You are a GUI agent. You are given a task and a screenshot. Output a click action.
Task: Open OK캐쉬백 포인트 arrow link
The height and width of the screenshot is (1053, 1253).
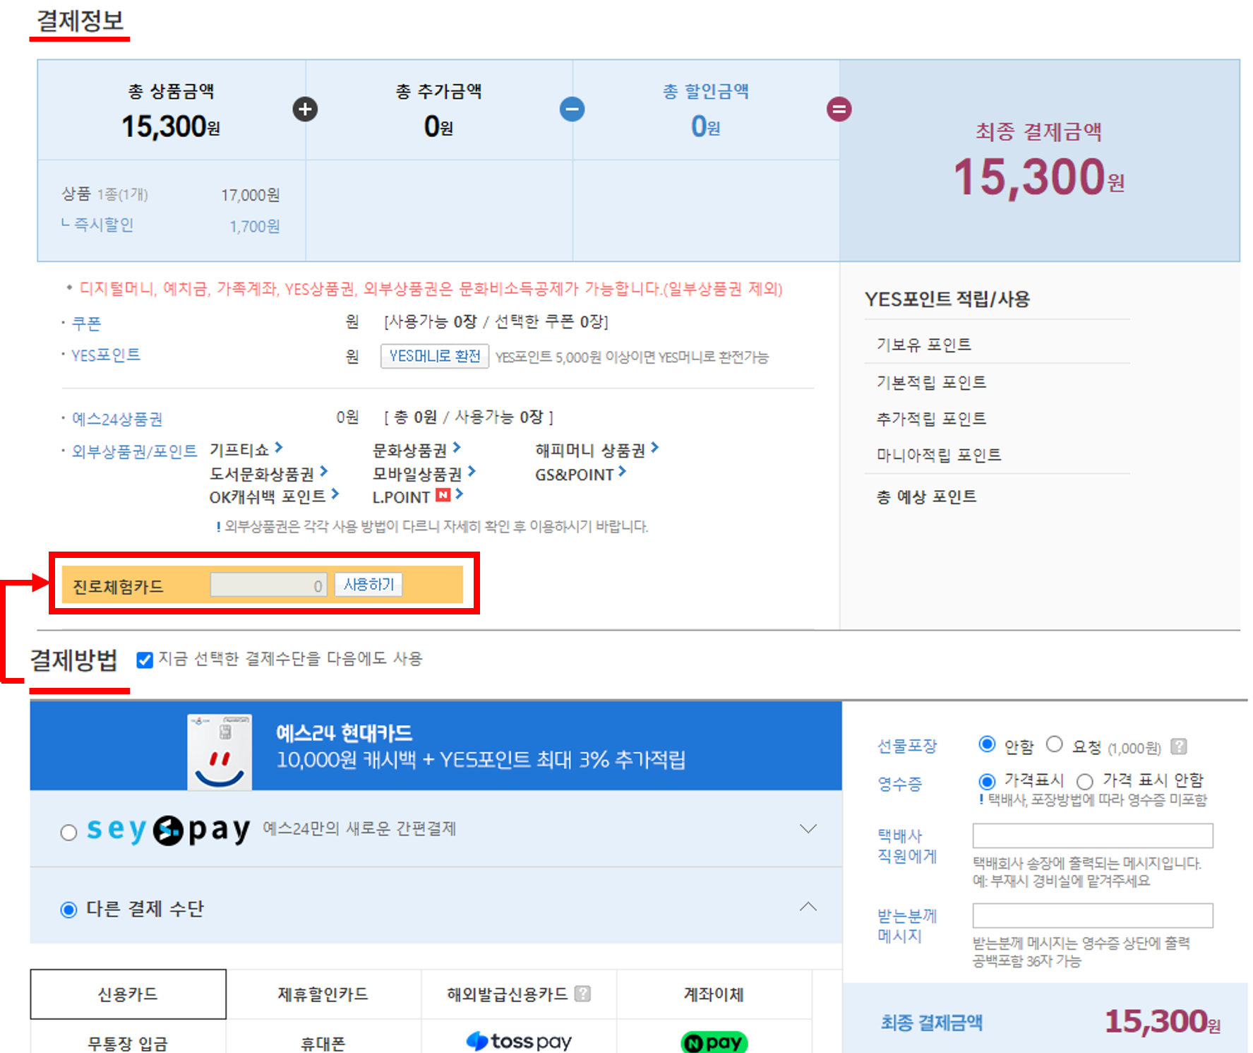[x=335, y=494]
